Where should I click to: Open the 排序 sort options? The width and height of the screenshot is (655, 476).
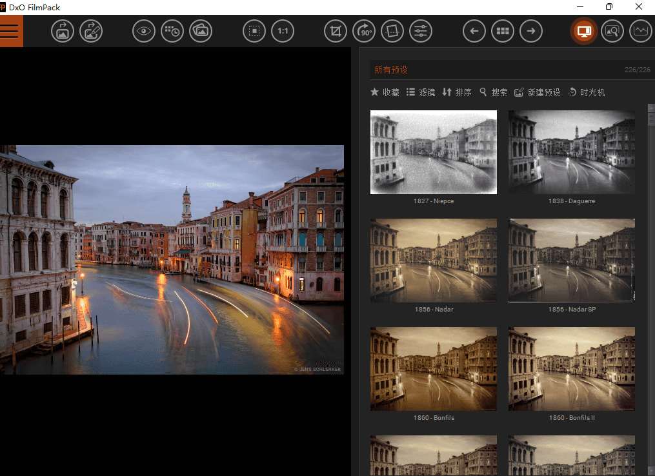(457, 92)
